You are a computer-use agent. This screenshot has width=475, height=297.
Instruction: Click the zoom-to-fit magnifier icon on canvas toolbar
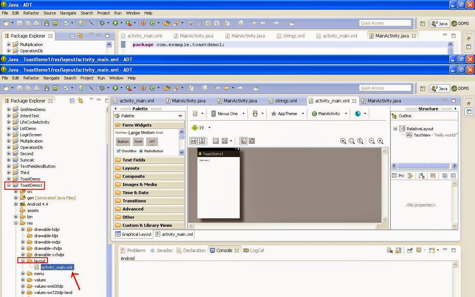[352, 141]
